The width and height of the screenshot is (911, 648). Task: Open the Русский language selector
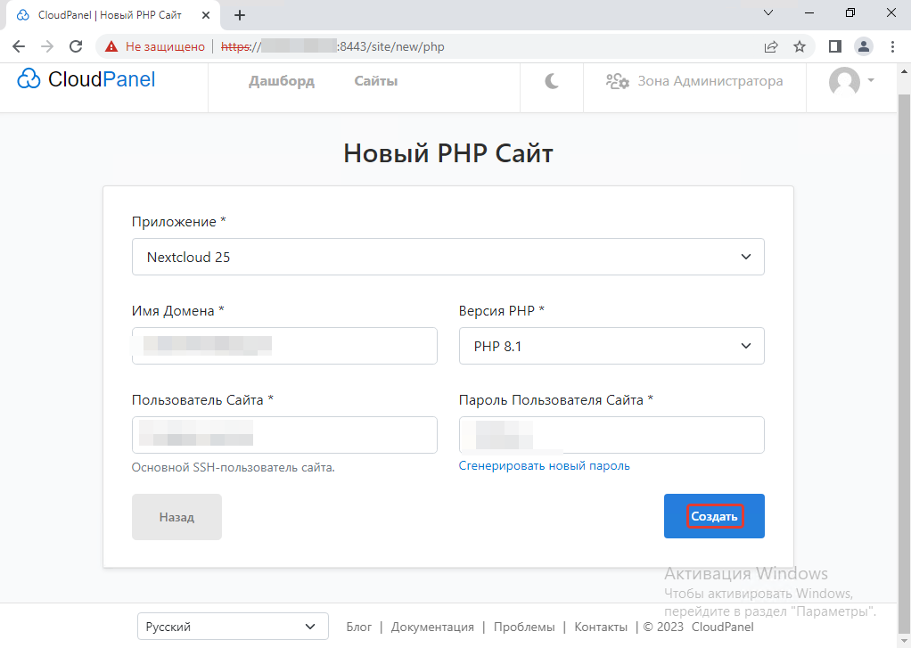(230, 627)
